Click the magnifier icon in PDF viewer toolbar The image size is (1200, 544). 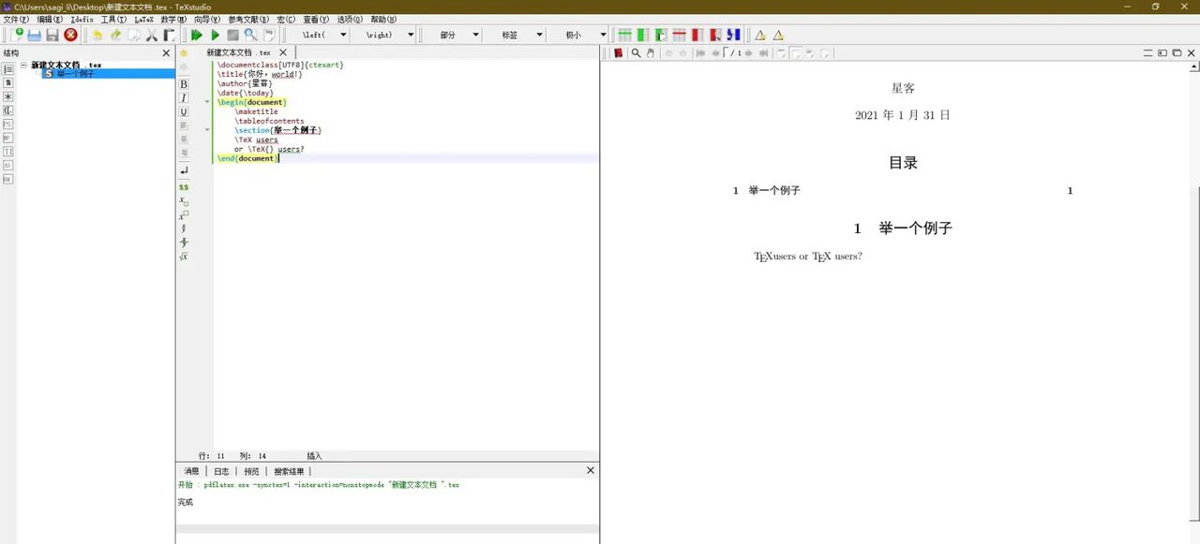click(x=636, y=53)
